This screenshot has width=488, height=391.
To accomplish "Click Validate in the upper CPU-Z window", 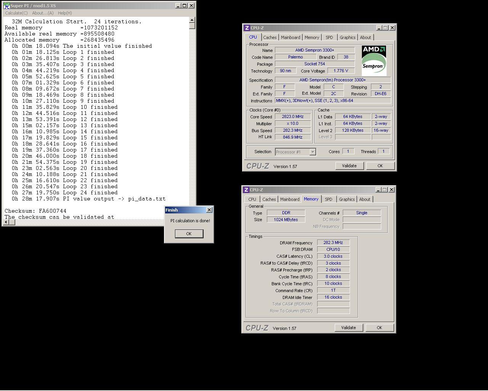I will click(x=349, y=166).
